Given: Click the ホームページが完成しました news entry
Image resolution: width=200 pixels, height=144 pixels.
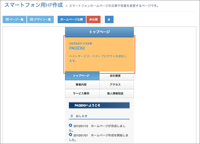Looking at the screenshot, I should click(97, 128).
